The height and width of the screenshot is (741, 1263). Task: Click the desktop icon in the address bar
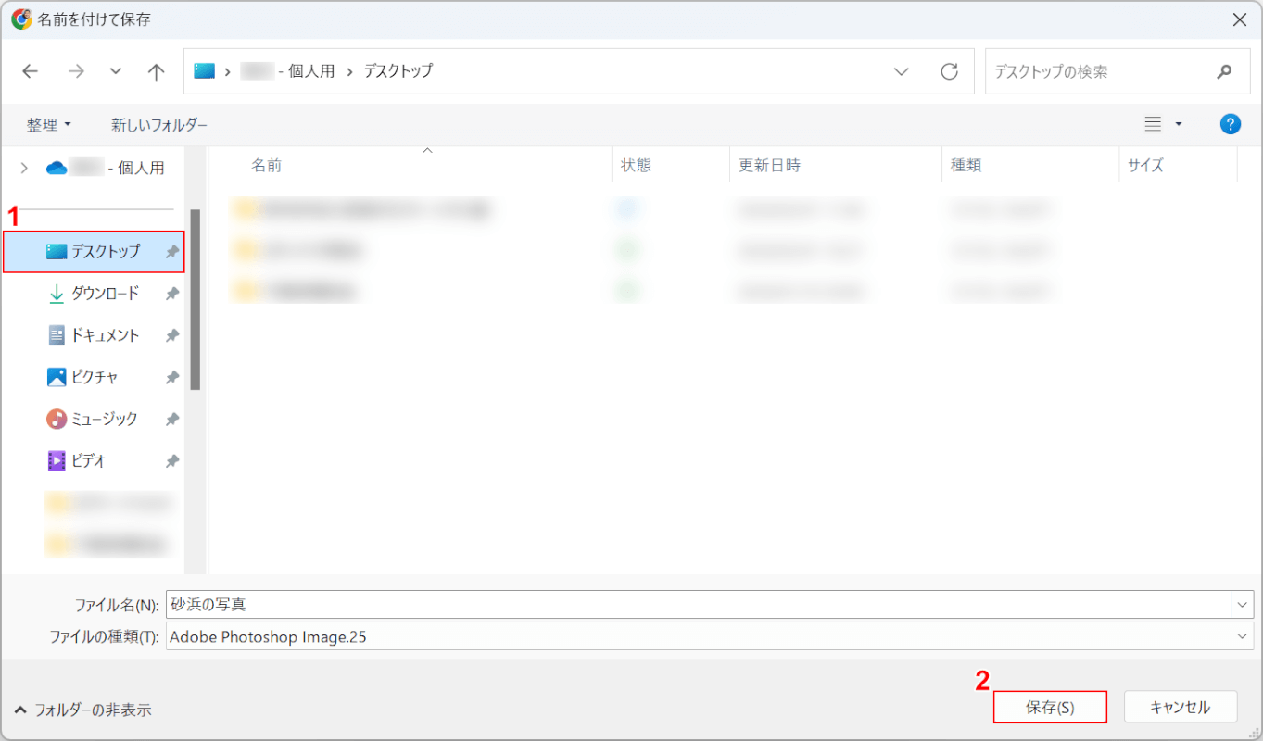point(204,70)
